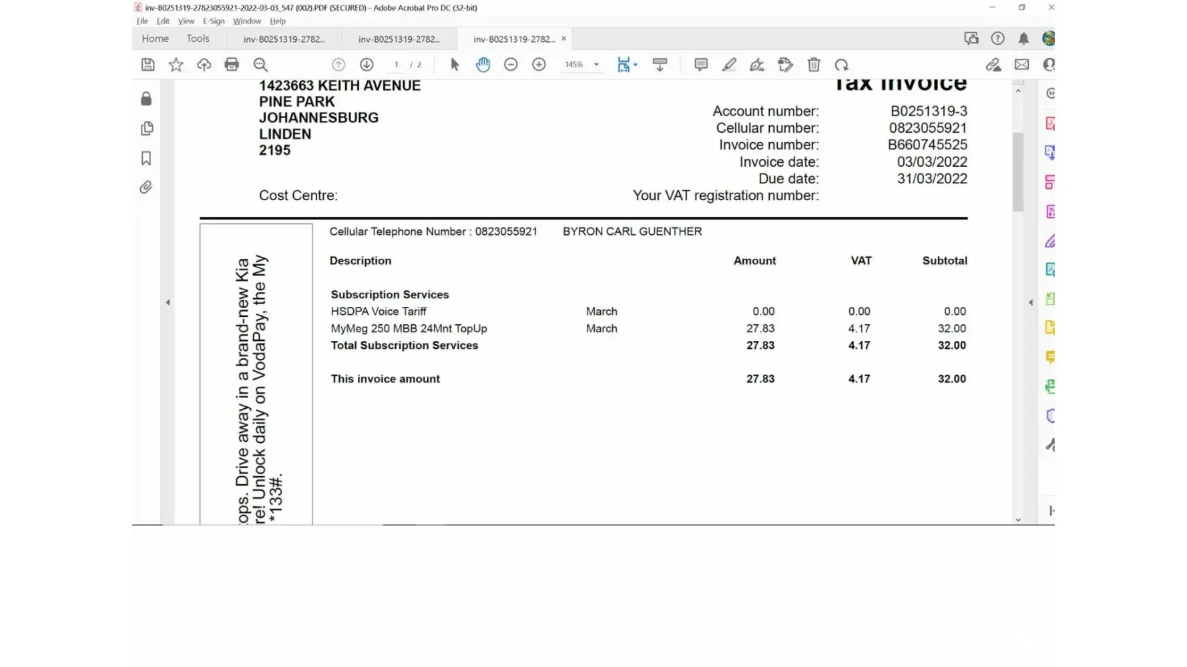This screenshot has height=667, width=1187.
Task: Add a sticky note comment
Action: [700, 65]
